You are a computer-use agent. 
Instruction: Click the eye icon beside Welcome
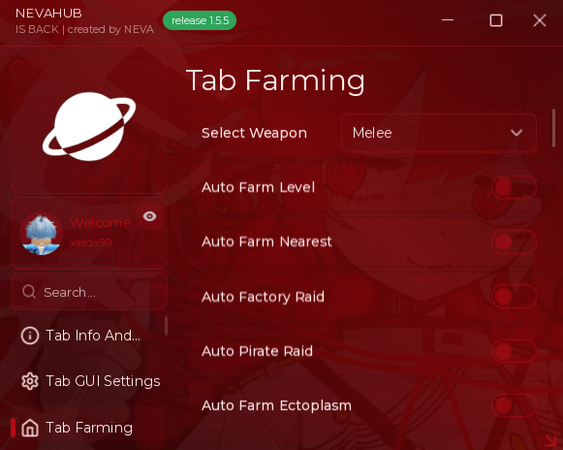click(150, 216)
